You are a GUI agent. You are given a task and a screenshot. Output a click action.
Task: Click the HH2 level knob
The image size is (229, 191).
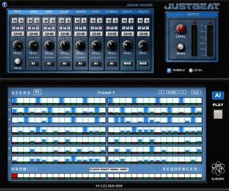49,45
